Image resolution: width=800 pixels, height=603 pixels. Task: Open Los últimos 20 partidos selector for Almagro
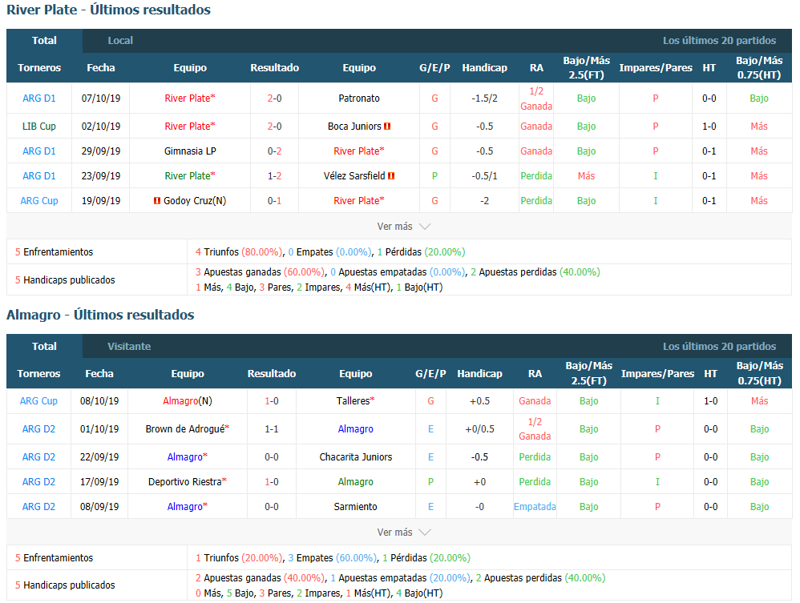[x=719, y=347]
